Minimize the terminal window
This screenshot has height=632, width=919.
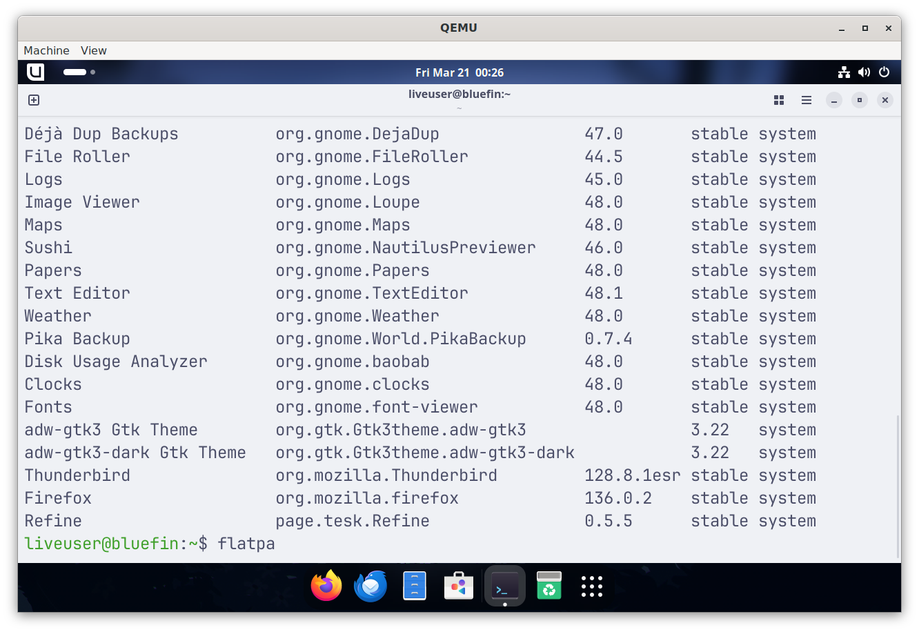pos(834,100)
